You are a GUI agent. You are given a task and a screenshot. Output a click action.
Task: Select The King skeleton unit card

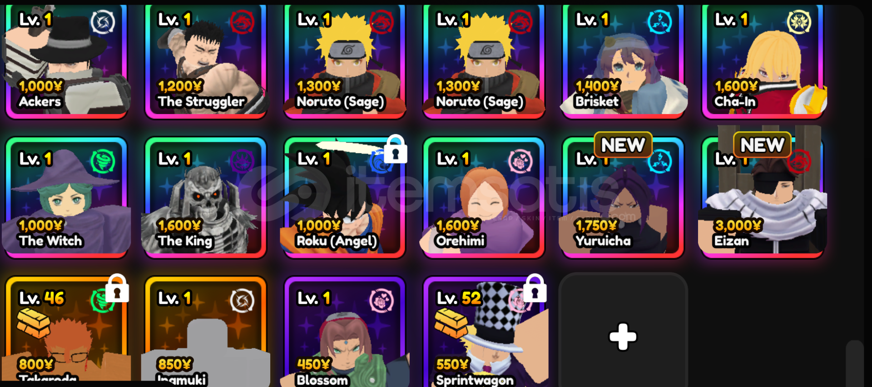click(x=205, y=197)
